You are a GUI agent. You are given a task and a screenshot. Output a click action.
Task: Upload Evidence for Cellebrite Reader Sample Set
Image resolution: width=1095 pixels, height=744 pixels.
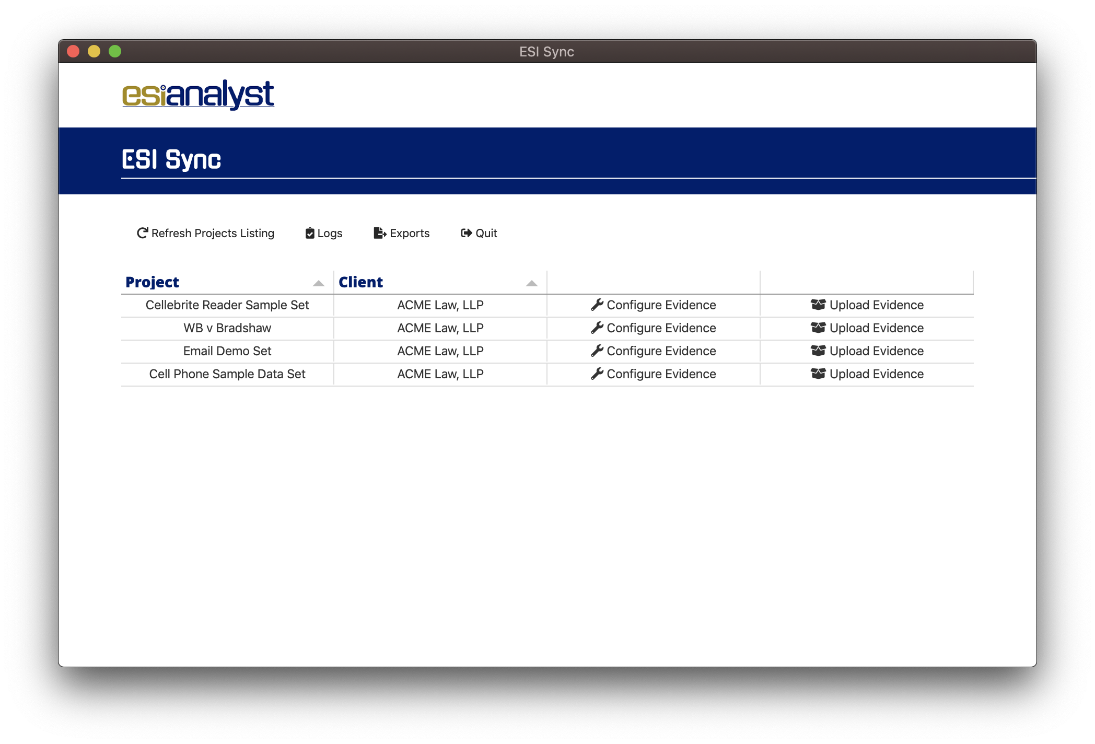867,305
